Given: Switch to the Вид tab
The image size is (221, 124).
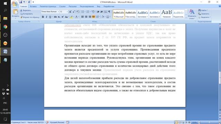Looking at the screenshot, I should point(98,7).
